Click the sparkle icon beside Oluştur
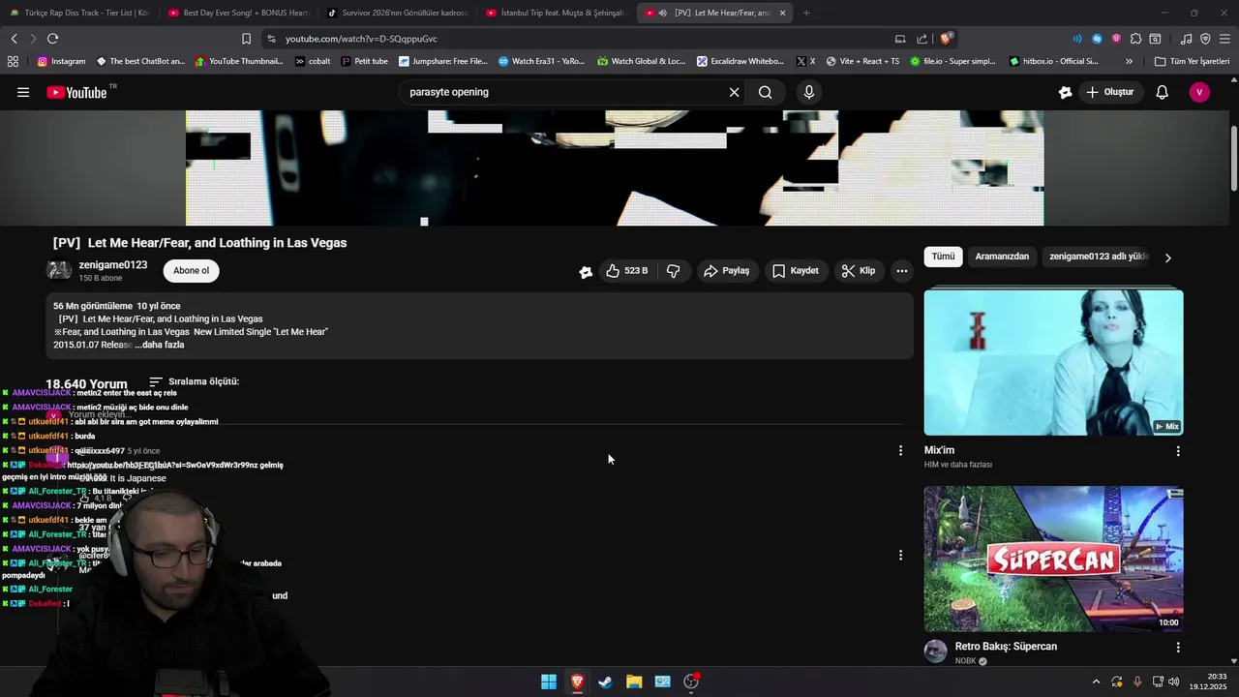Image resolution: width=1239 pixels, height=697 pixels. pyautogui.click(x=1066, y=92)
